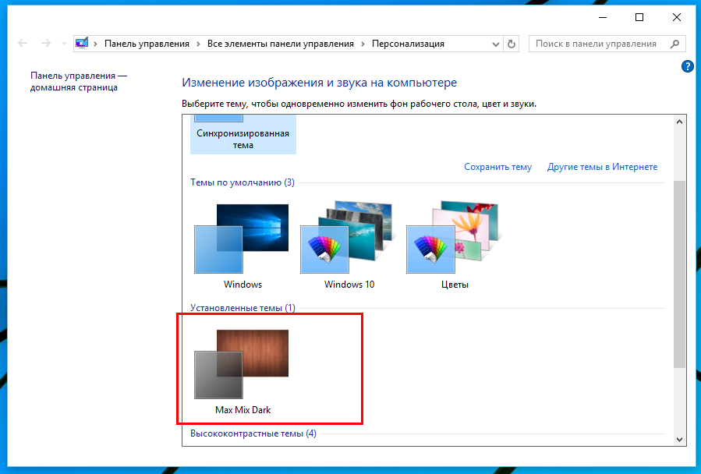Select 'Панель управления' breadcrumb

coord(147,44)
